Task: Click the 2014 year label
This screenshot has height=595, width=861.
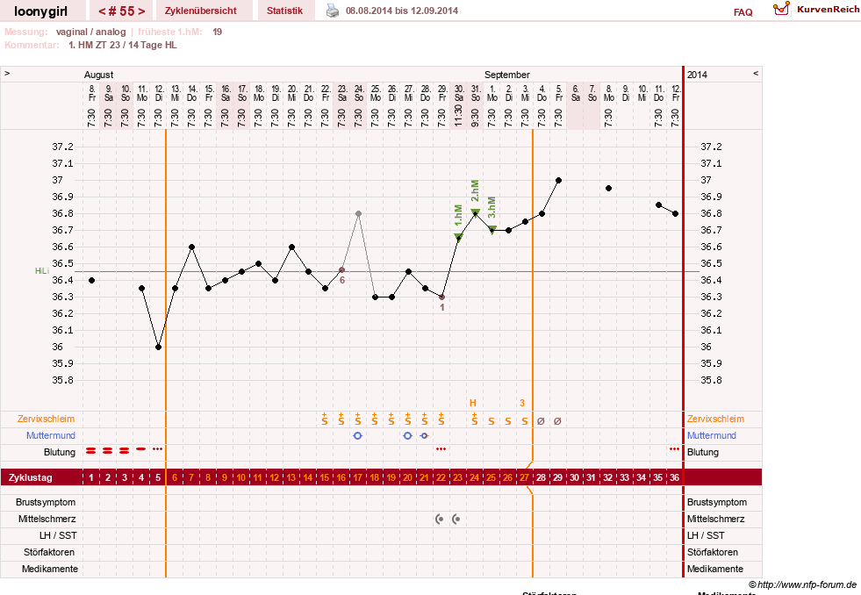Action: (x=698, y=75)
